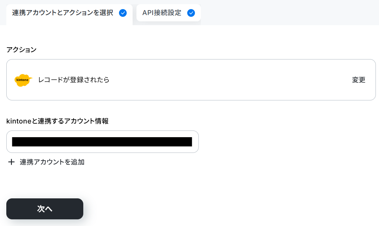
Task: Click the gray header strip beside tabs
Action: tap(290, 13)
